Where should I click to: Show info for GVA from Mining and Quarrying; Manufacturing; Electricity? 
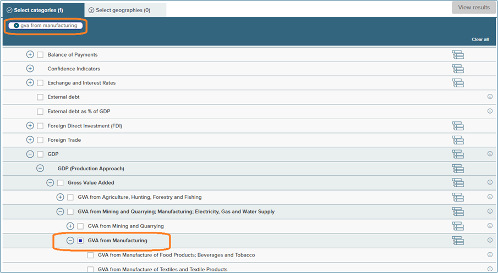(x=490, y=211)
